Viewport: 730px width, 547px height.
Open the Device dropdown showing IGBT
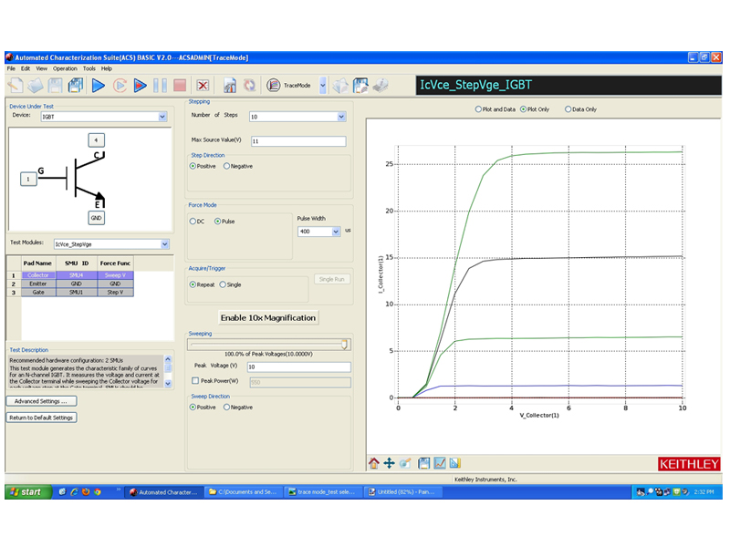pos(162,117)
